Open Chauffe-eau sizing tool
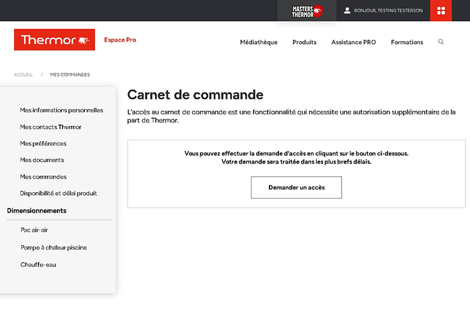The image size is (470, 309). (38, 265)
